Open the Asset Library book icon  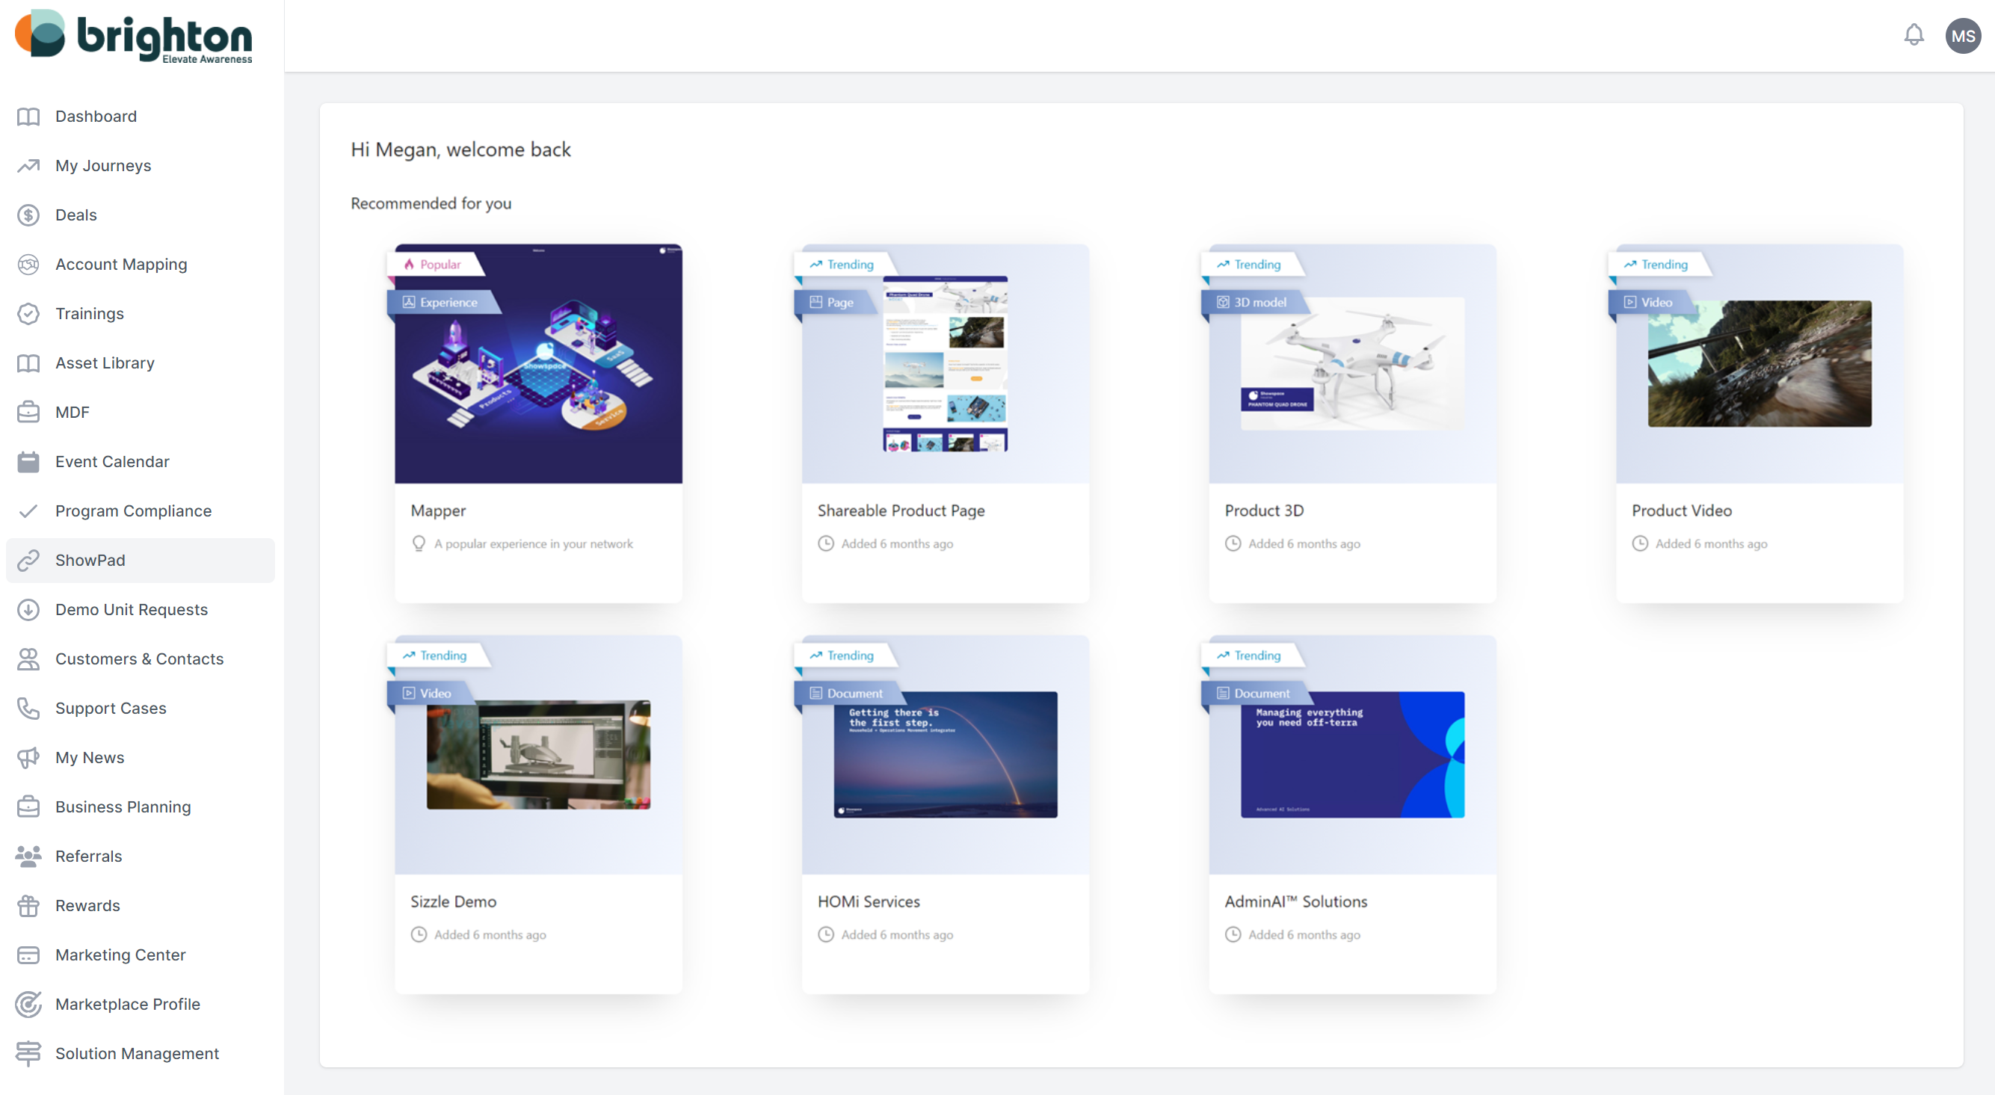(x=28, y=363)
